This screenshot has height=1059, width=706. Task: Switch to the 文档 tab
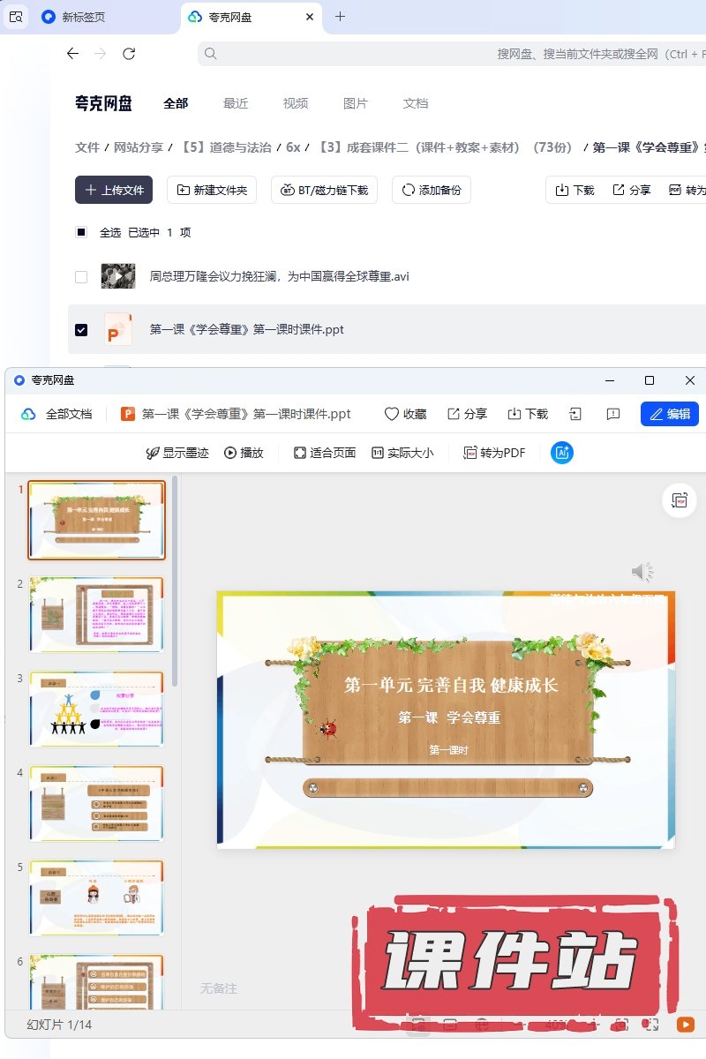pyautogui.click(x=416, y=103)
